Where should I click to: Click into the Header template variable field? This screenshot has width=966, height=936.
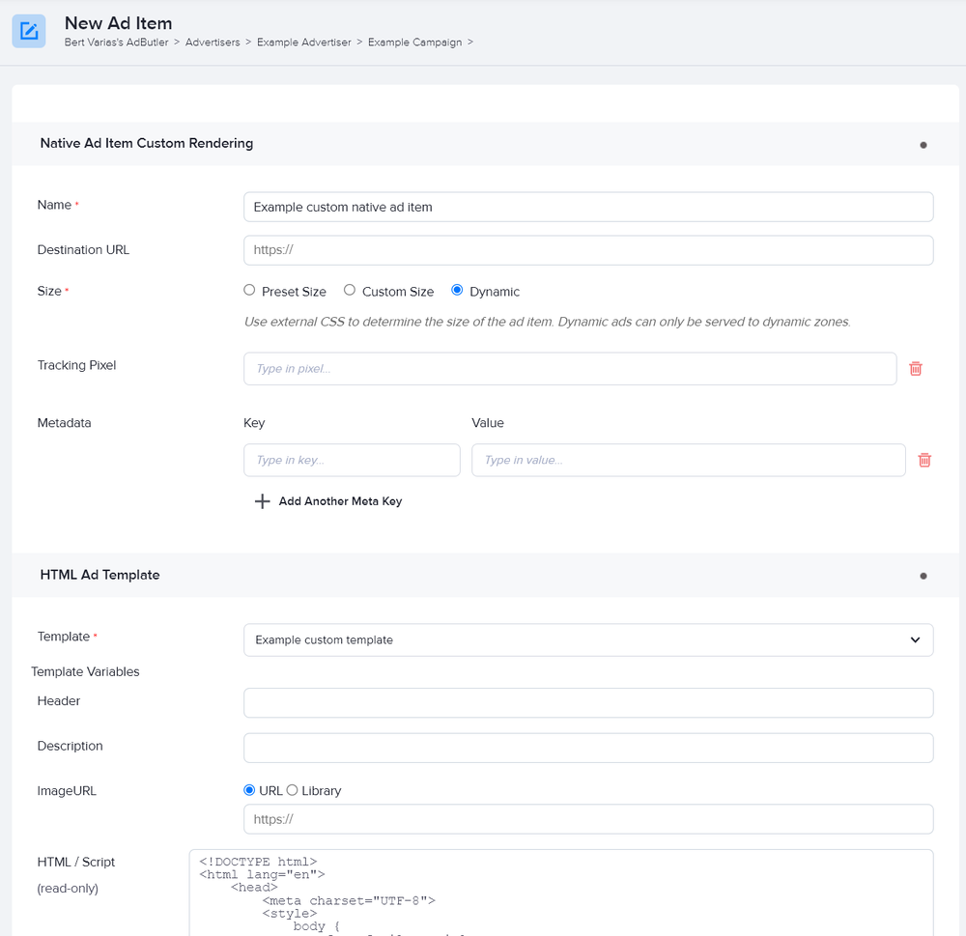[588, 702]
